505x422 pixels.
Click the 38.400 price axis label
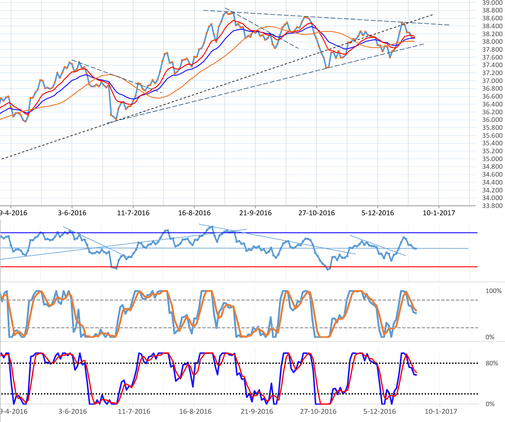pyautogui.click(x=492, y=26)
